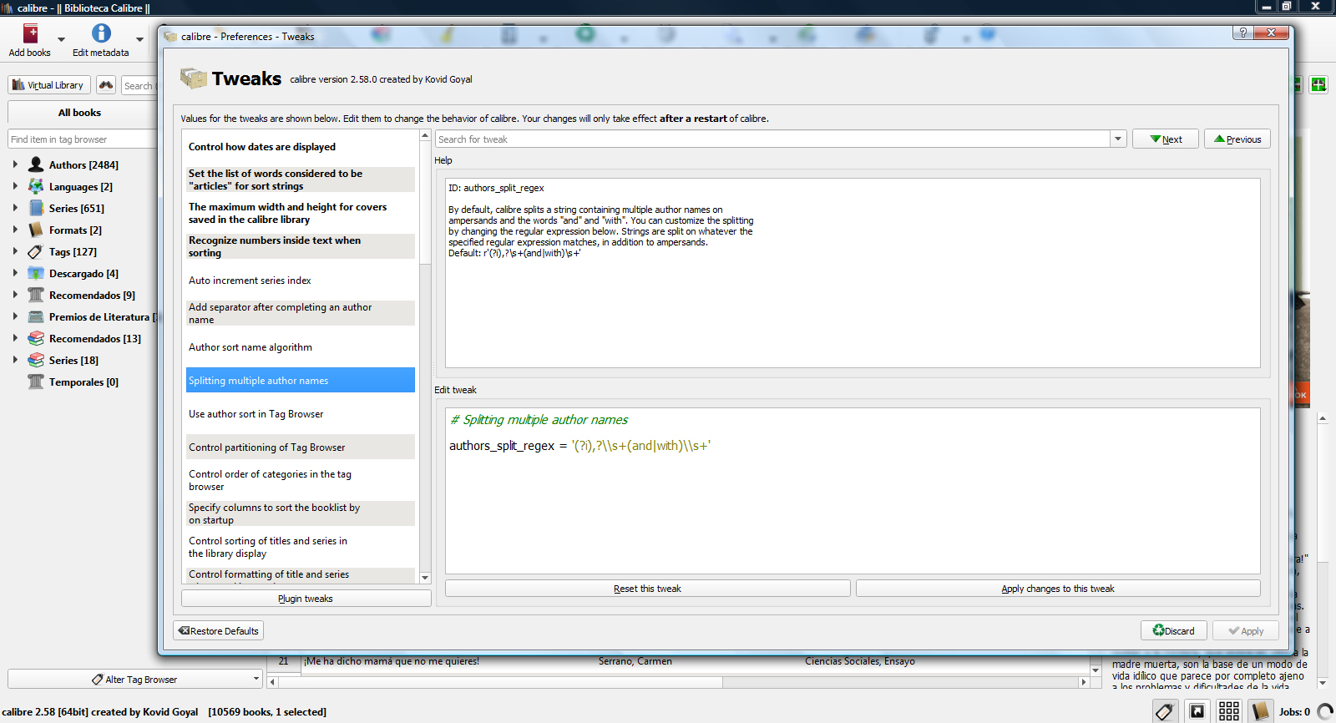Click the Search for tweak field
The image size is (1336, 723).
(772, 139)
